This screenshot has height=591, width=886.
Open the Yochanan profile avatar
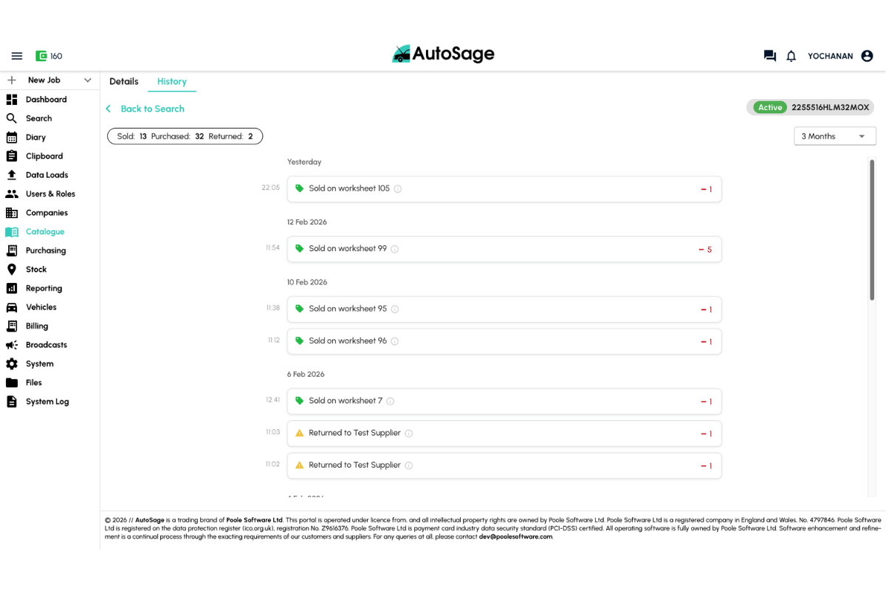coord(867,55)
